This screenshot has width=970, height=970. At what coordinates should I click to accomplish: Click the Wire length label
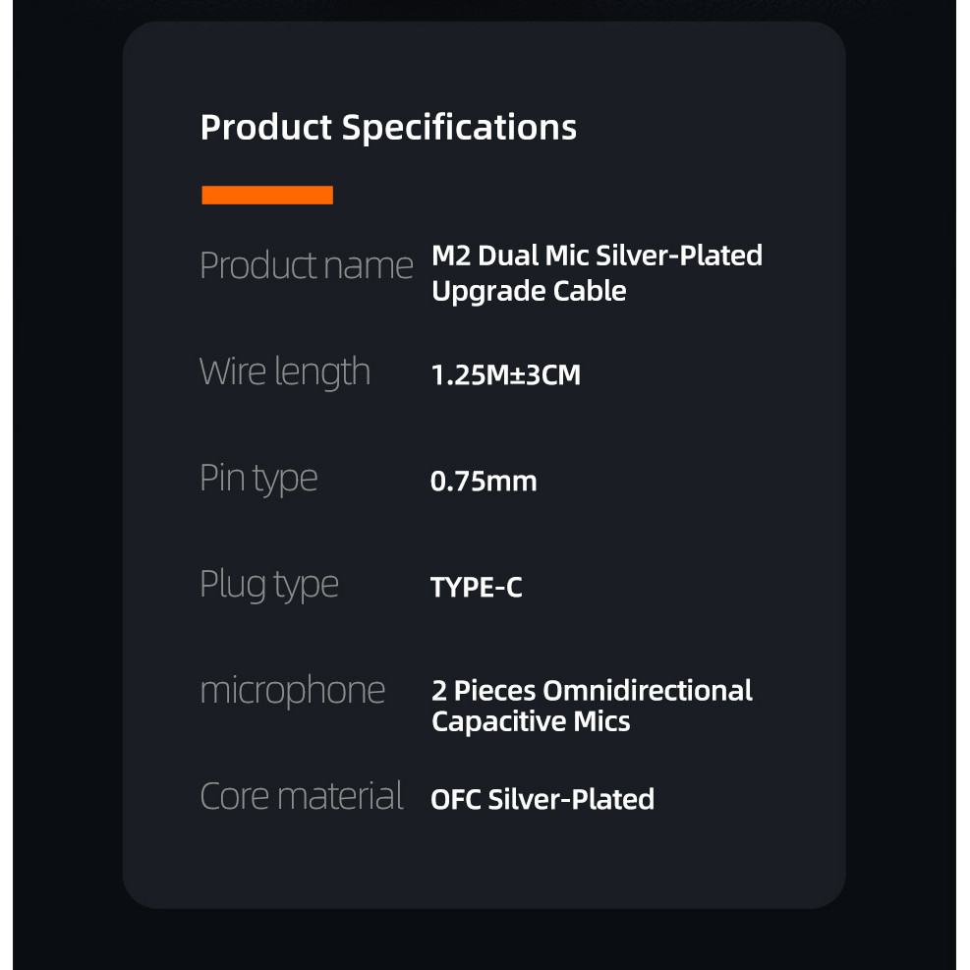285,372
